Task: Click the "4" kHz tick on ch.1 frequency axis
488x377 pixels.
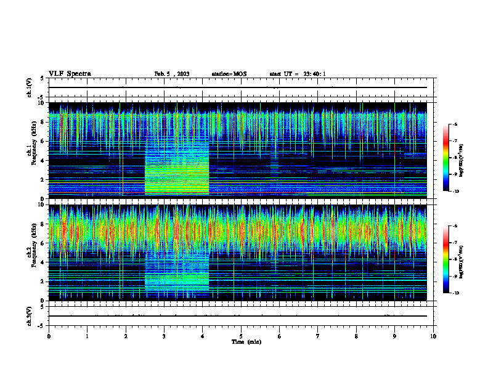Action: click(43, 161)
